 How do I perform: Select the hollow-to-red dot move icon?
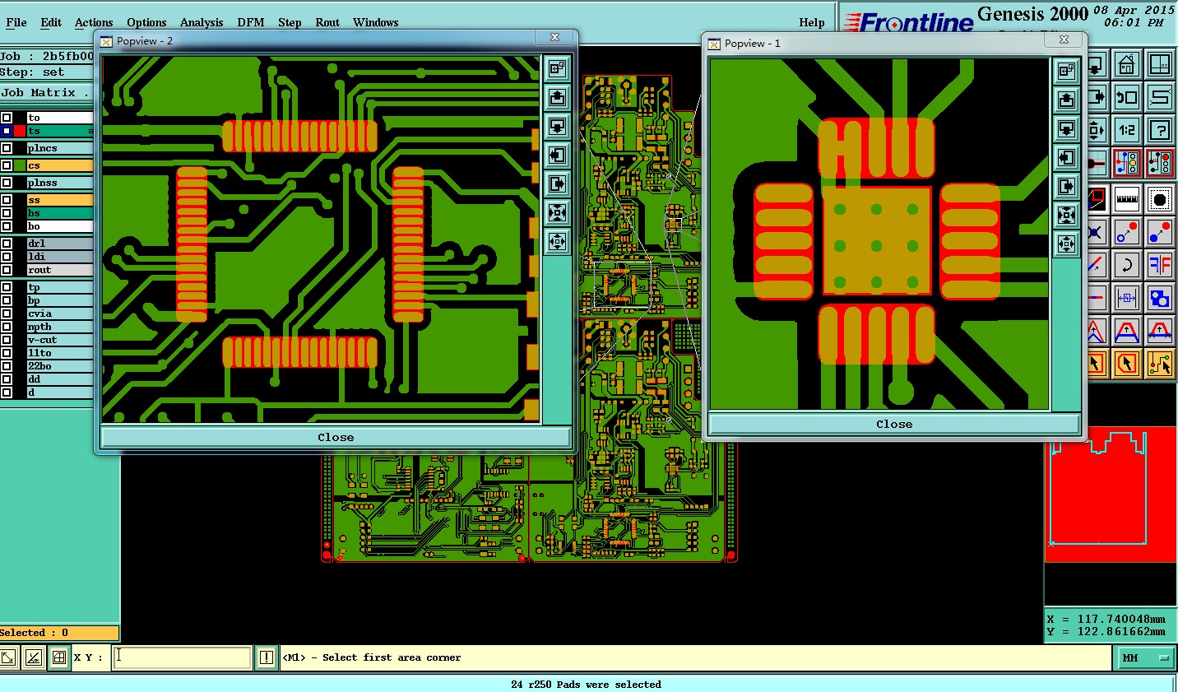tap(1126, 232)
